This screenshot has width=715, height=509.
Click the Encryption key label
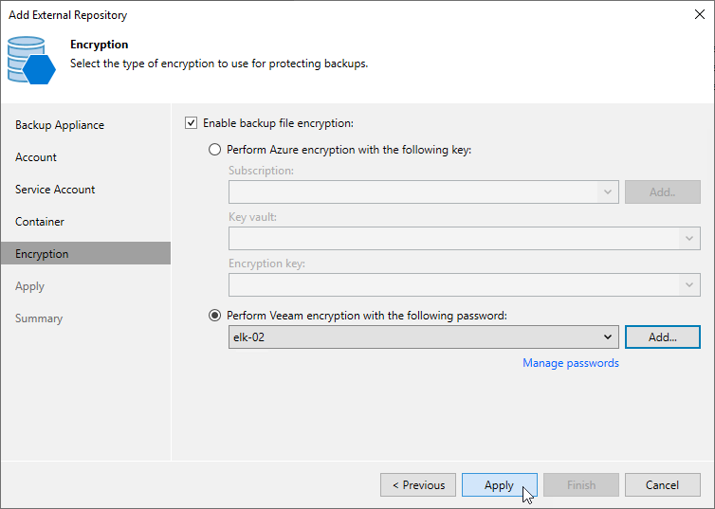point(266,264)
